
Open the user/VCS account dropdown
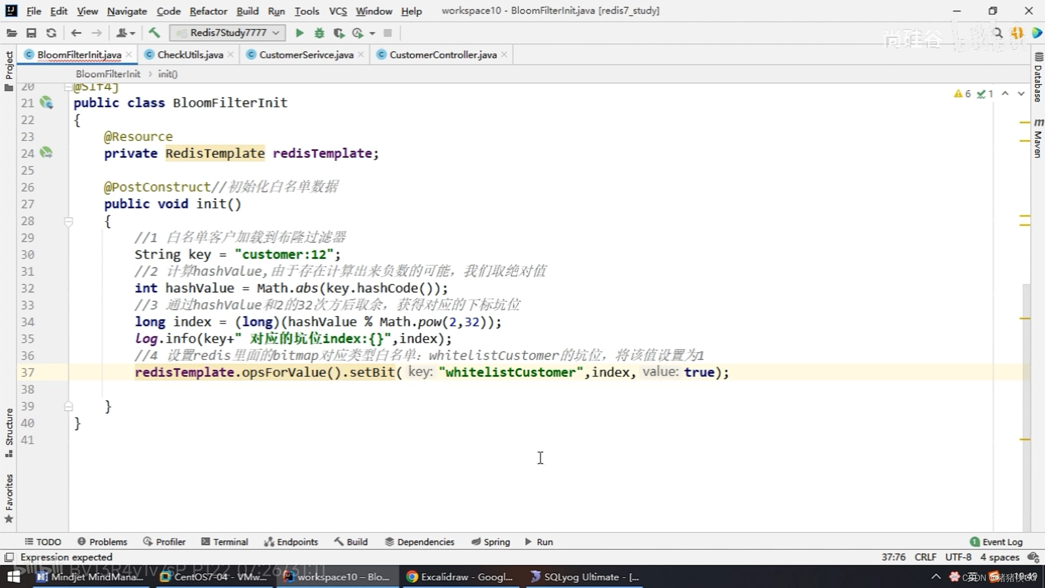(x=125, y=33)
